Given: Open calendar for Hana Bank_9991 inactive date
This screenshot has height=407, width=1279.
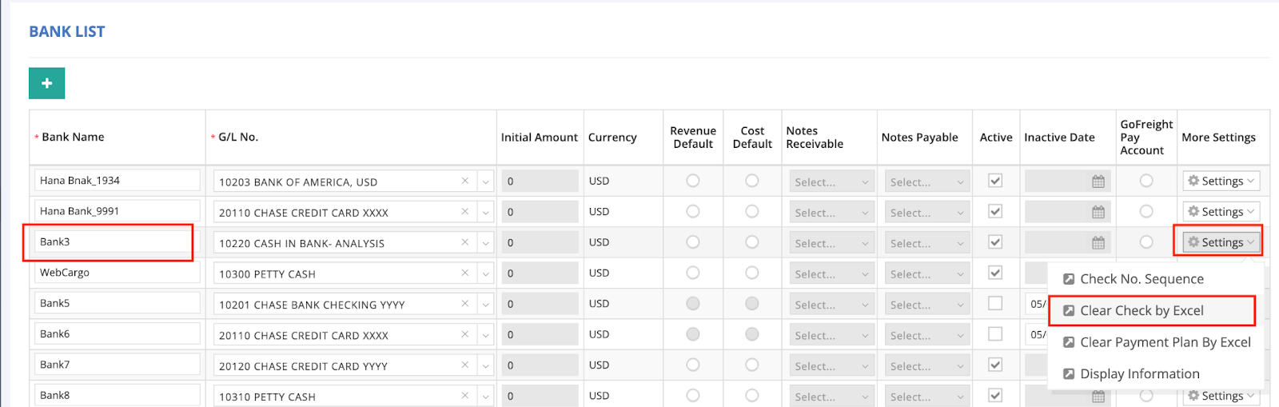Looking at the screenshot, I should click(x=1098, y=212).
